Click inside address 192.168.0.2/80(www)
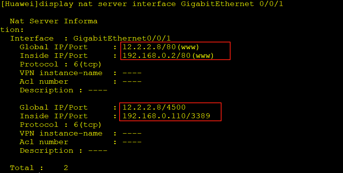Viewport: 343px width, 173px height. click(168, 56)
